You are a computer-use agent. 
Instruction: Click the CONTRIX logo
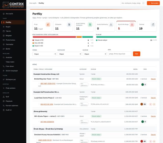coord(13,5)
